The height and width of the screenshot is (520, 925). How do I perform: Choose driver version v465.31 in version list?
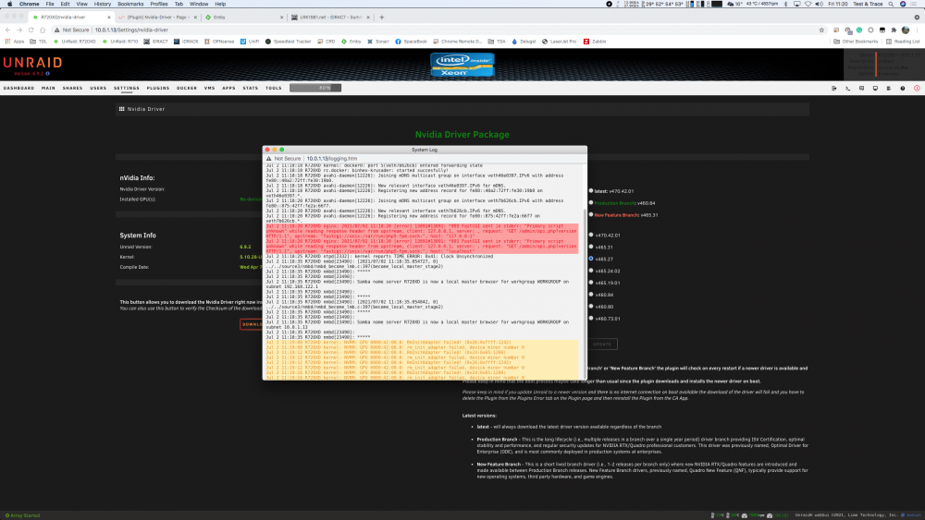click(590, 247)
